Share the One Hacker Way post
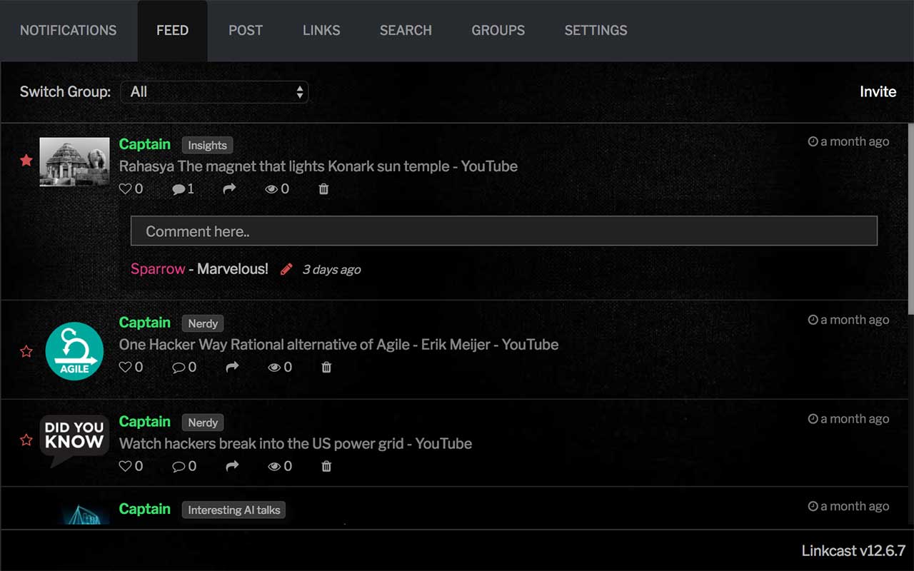Screen dimensions: 914x571 (x=232, y=368)
